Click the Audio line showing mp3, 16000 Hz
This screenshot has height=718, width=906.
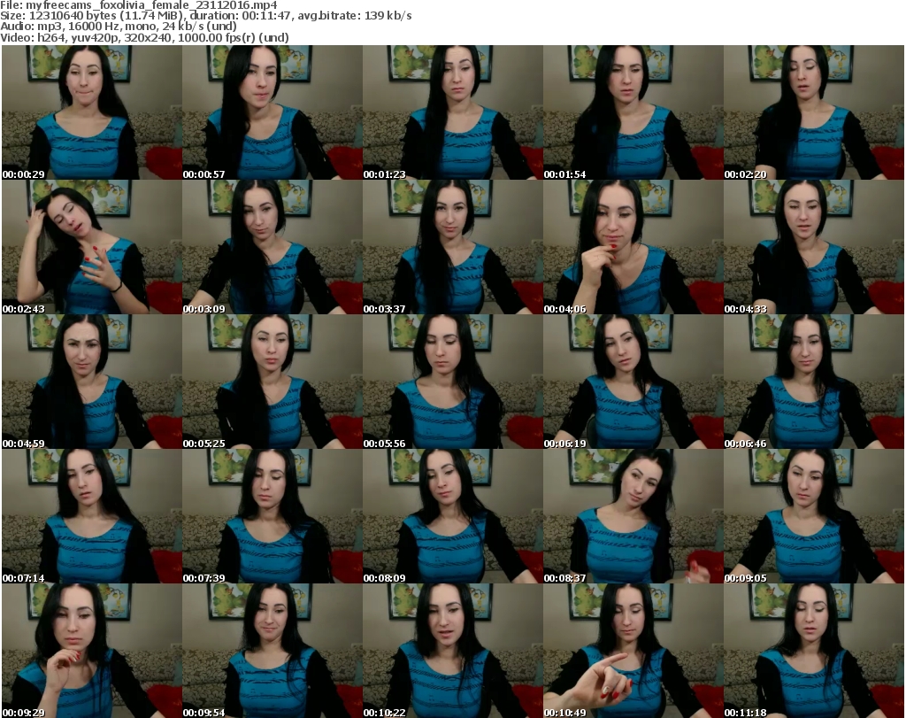[x=119, y=27]
